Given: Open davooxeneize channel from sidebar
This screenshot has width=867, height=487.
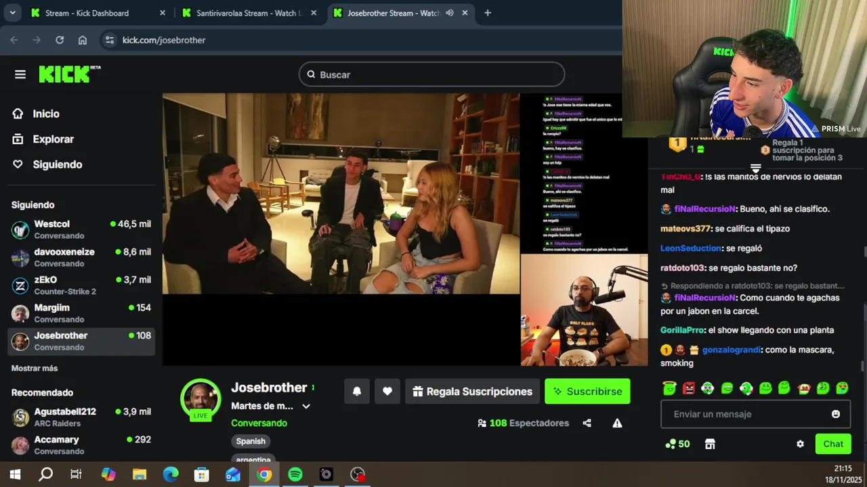Looking at the screenshot, I should [81, 257].
